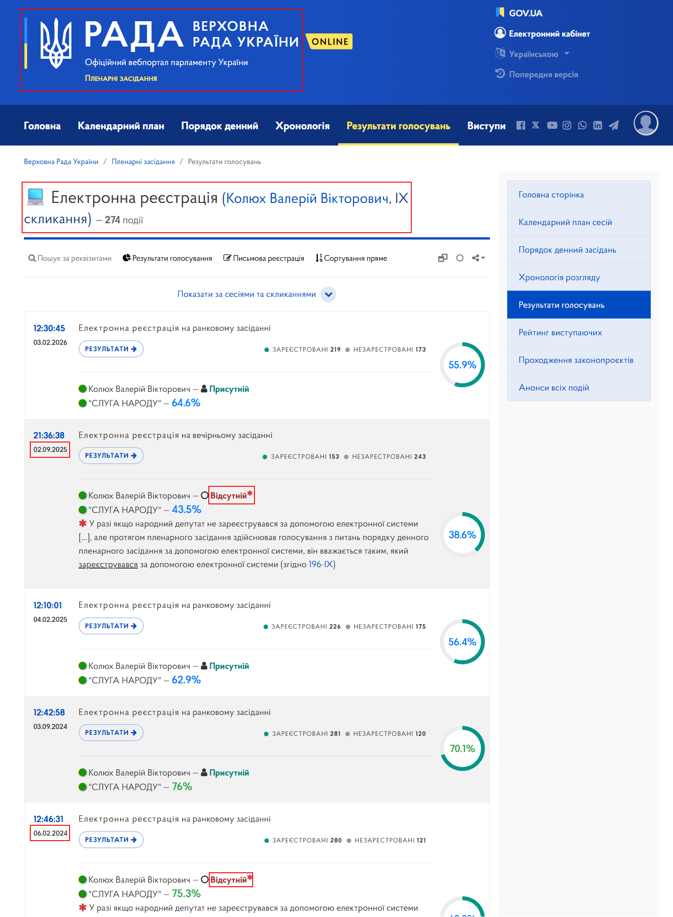Click Верховна Рада України breadcrumb
This screenshot has height=917, width=673.
61,162
